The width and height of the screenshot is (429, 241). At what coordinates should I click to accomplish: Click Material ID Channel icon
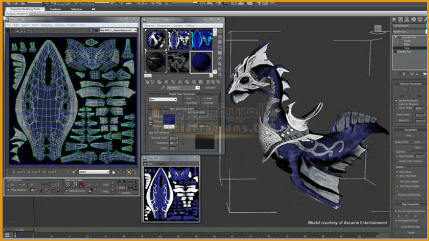tap(194, 82)
